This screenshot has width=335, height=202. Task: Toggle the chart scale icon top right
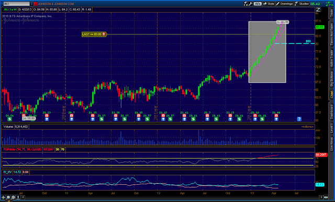click(x=318, y=9)
